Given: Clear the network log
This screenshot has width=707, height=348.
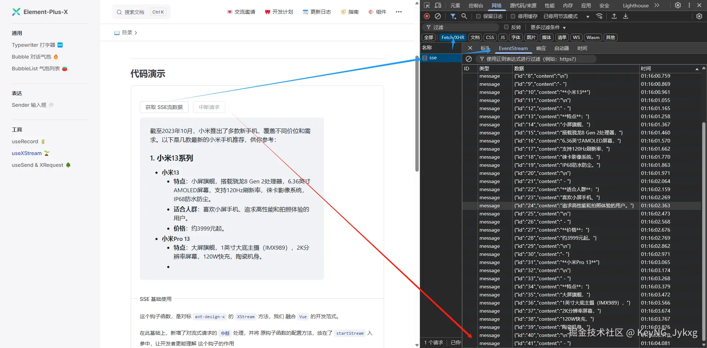Looking at the screenshot, I should (x=438, y=16).
